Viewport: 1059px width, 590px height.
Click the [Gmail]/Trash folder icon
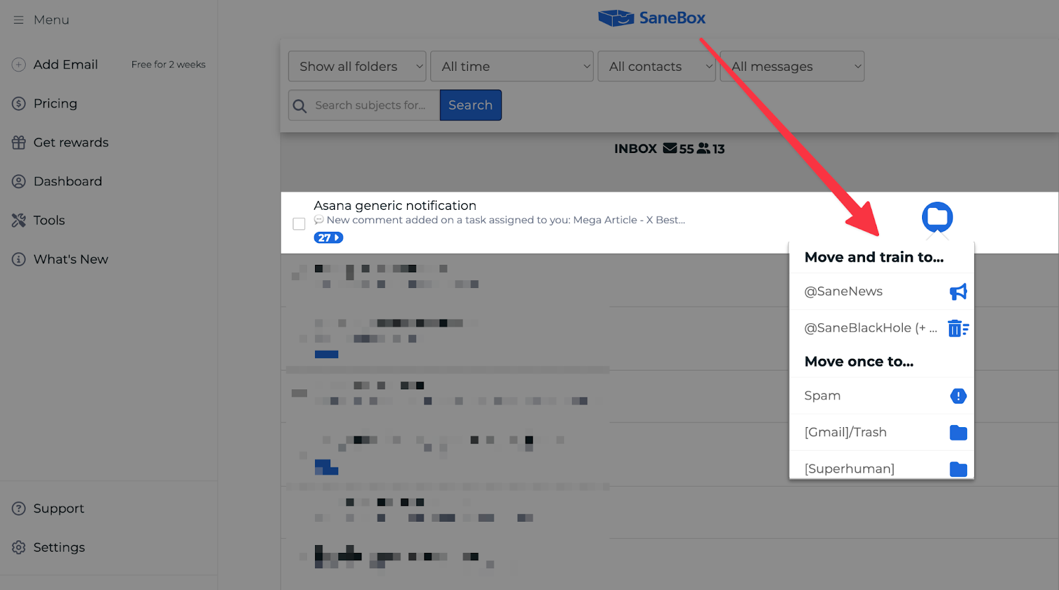958,432
